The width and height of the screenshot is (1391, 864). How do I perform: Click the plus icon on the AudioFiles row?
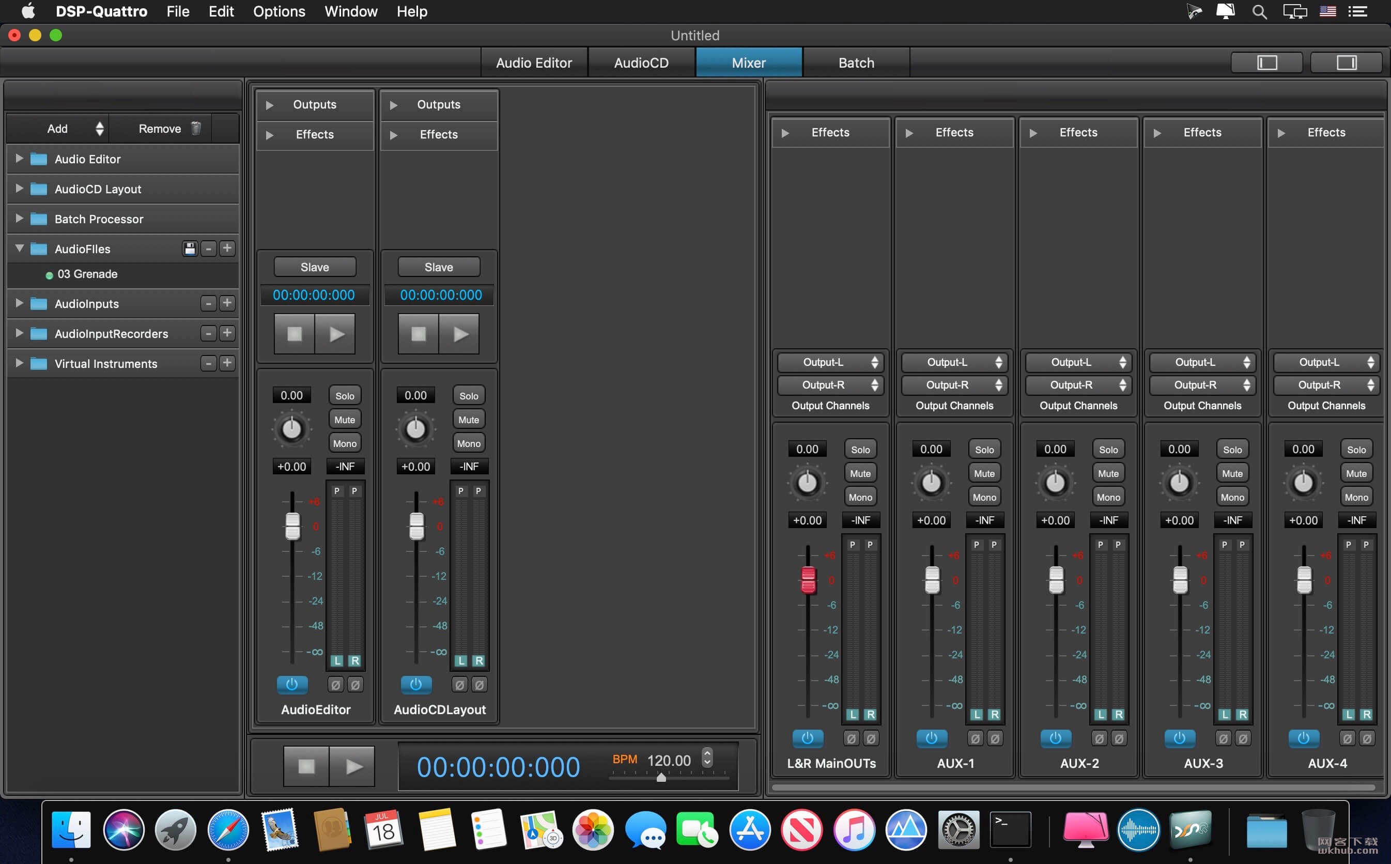(x=227, y=249)
